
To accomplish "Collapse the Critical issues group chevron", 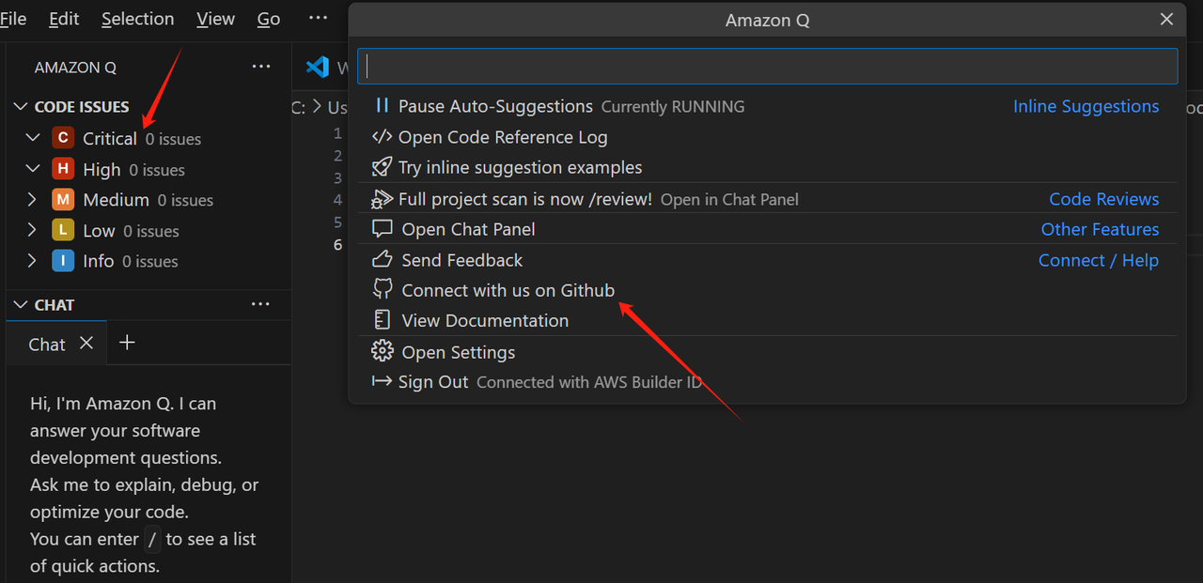I will coord(33,138).
